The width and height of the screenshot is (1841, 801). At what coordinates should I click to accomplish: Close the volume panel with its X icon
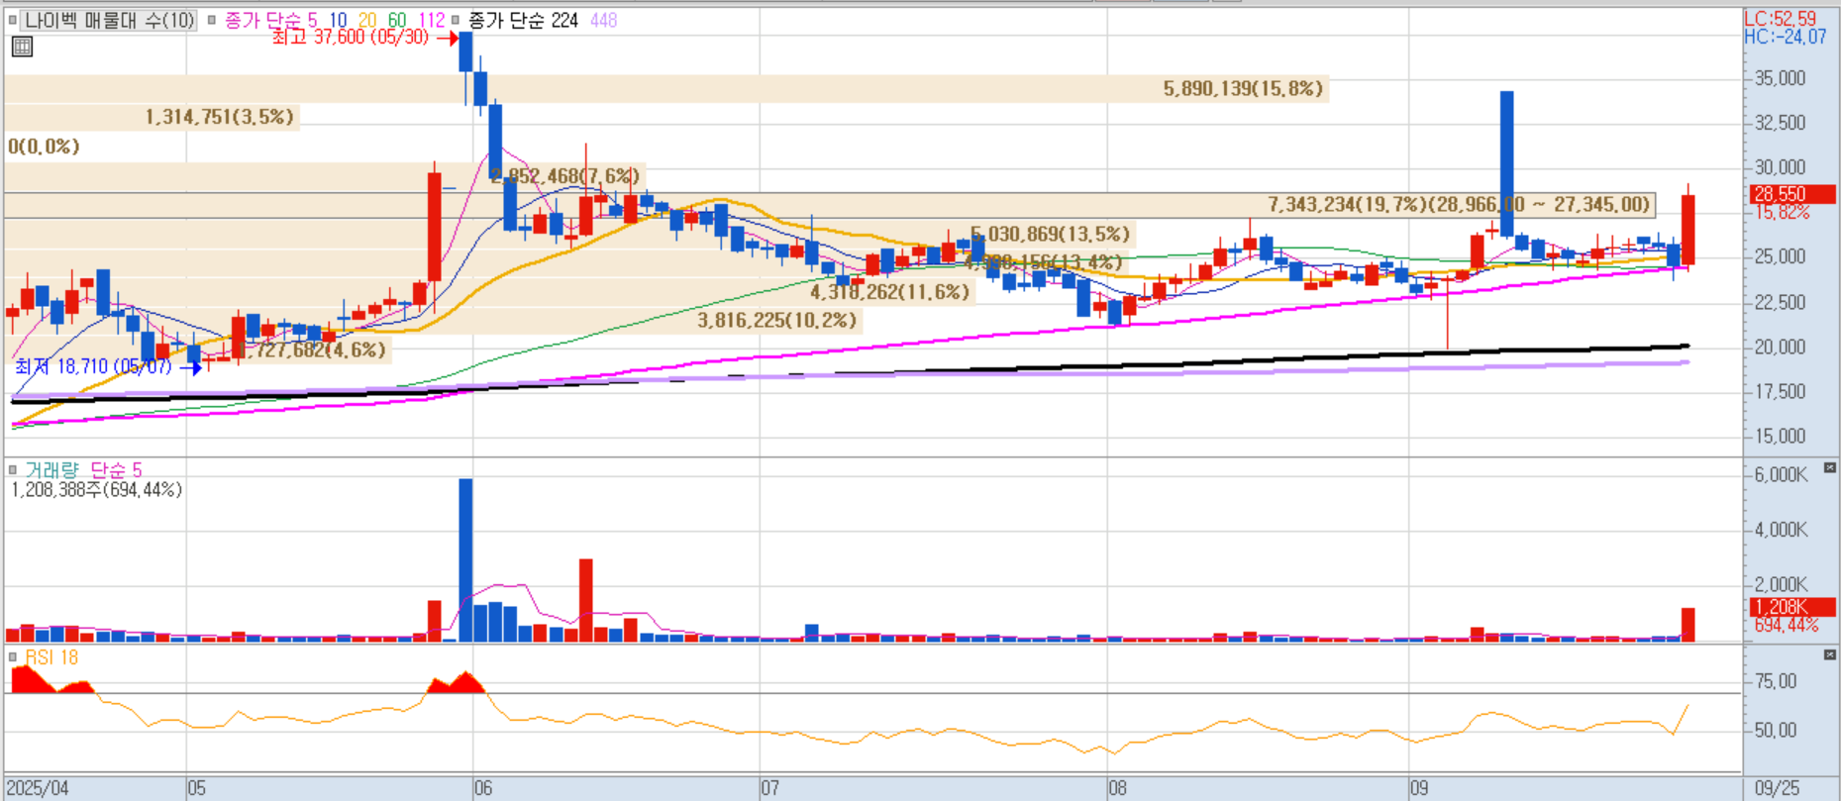click(x=1829, y=467)
